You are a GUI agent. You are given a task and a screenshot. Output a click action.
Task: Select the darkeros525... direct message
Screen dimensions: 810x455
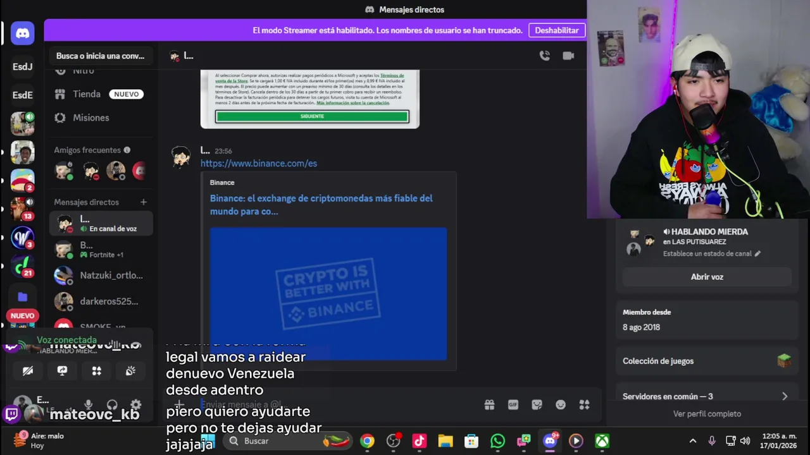tap(101, 301)
